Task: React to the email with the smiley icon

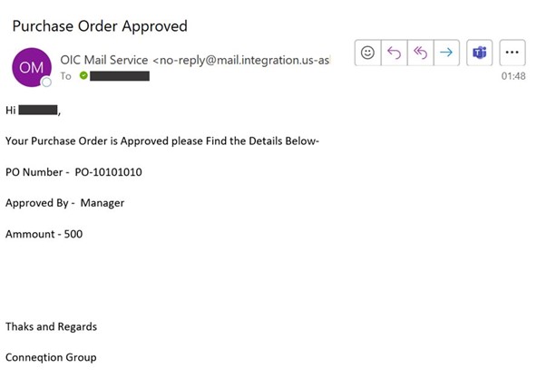Action: click(367, 53)
